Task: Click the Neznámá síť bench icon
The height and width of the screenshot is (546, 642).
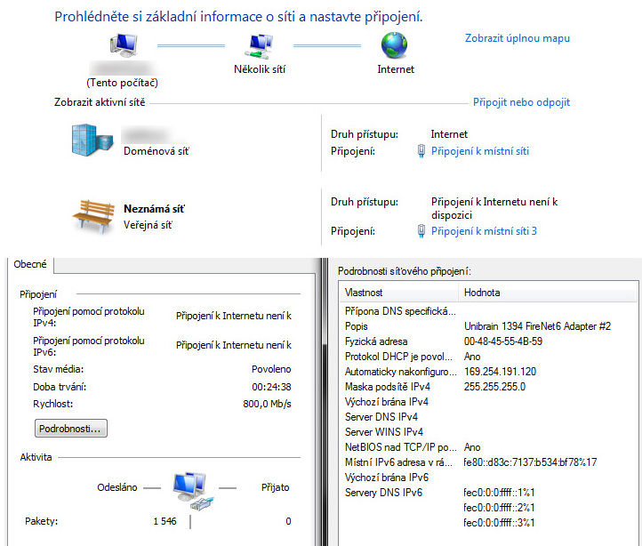Action: [x=93, y=216]
